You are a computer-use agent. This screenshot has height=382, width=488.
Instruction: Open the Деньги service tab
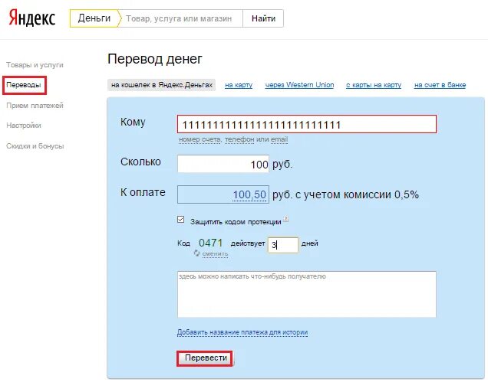(94, 18)
